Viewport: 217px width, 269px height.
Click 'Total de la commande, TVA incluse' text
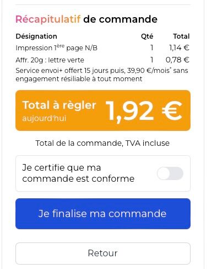tap(102, 143)
